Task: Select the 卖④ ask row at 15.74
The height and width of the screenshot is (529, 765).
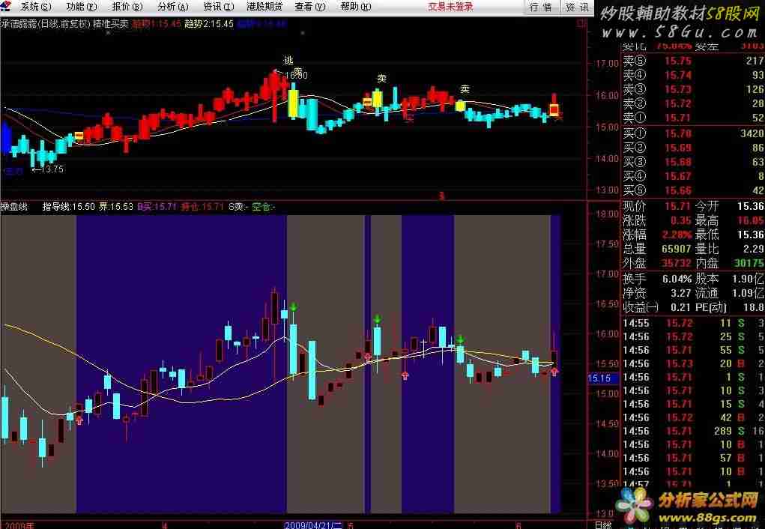Action: tap(693, 75)
